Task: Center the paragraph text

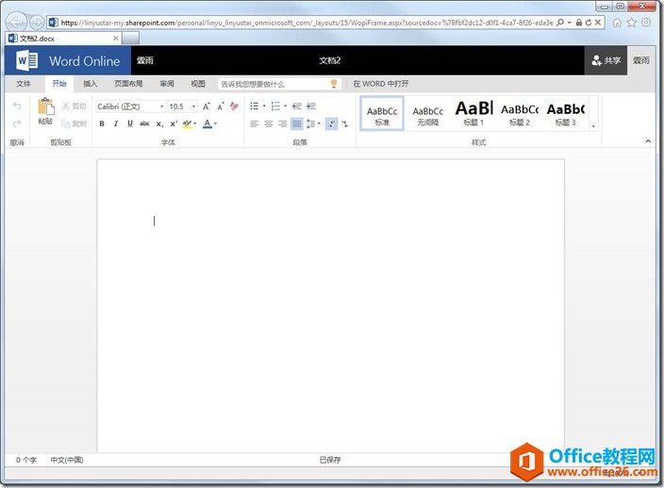Action: (x=269, y=124)
